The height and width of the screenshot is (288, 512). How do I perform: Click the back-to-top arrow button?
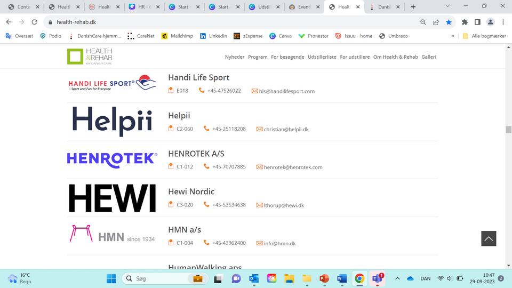(x=489, y=238)
